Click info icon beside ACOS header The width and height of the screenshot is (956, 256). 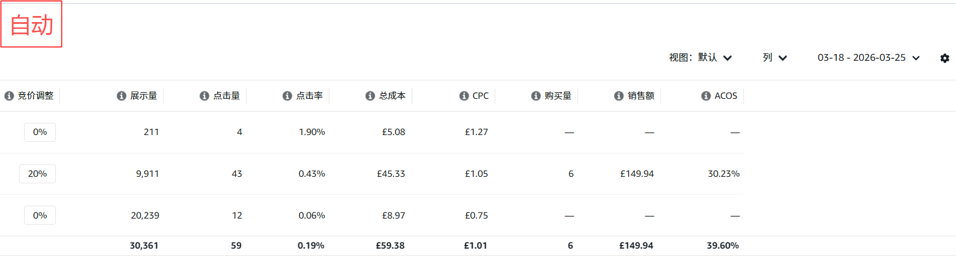point(706,96)
